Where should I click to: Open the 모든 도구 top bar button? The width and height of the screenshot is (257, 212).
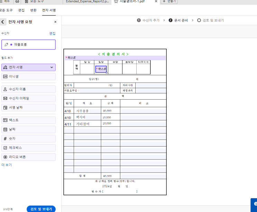coord(35,1)
